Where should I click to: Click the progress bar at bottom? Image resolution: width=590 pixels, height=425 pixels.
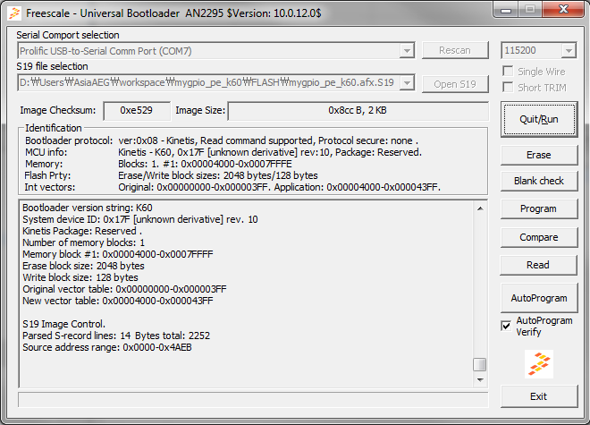253,399
